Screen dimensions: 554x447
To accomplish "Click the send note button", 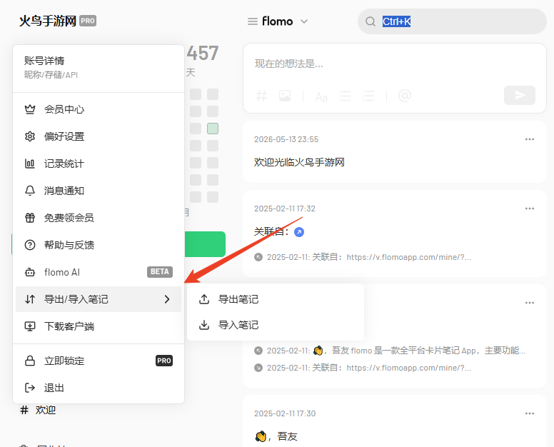I will pyautogui.click(x=520, y=96).
